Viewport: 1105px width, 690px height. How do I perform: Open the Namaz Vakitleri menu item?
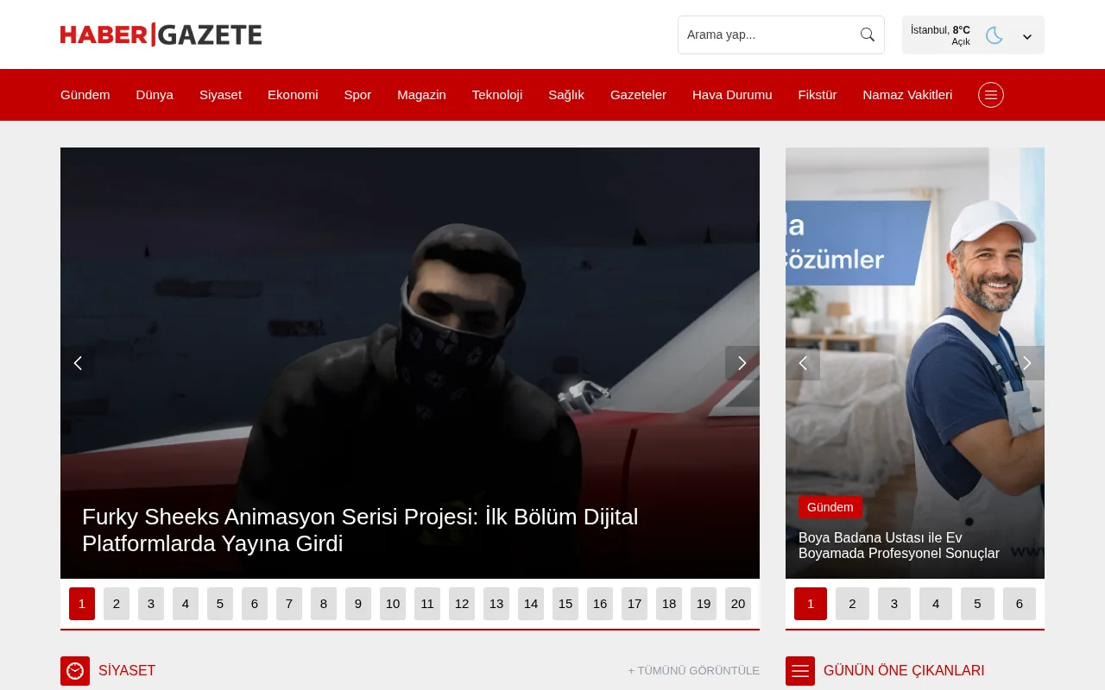[x=907, y=95]
